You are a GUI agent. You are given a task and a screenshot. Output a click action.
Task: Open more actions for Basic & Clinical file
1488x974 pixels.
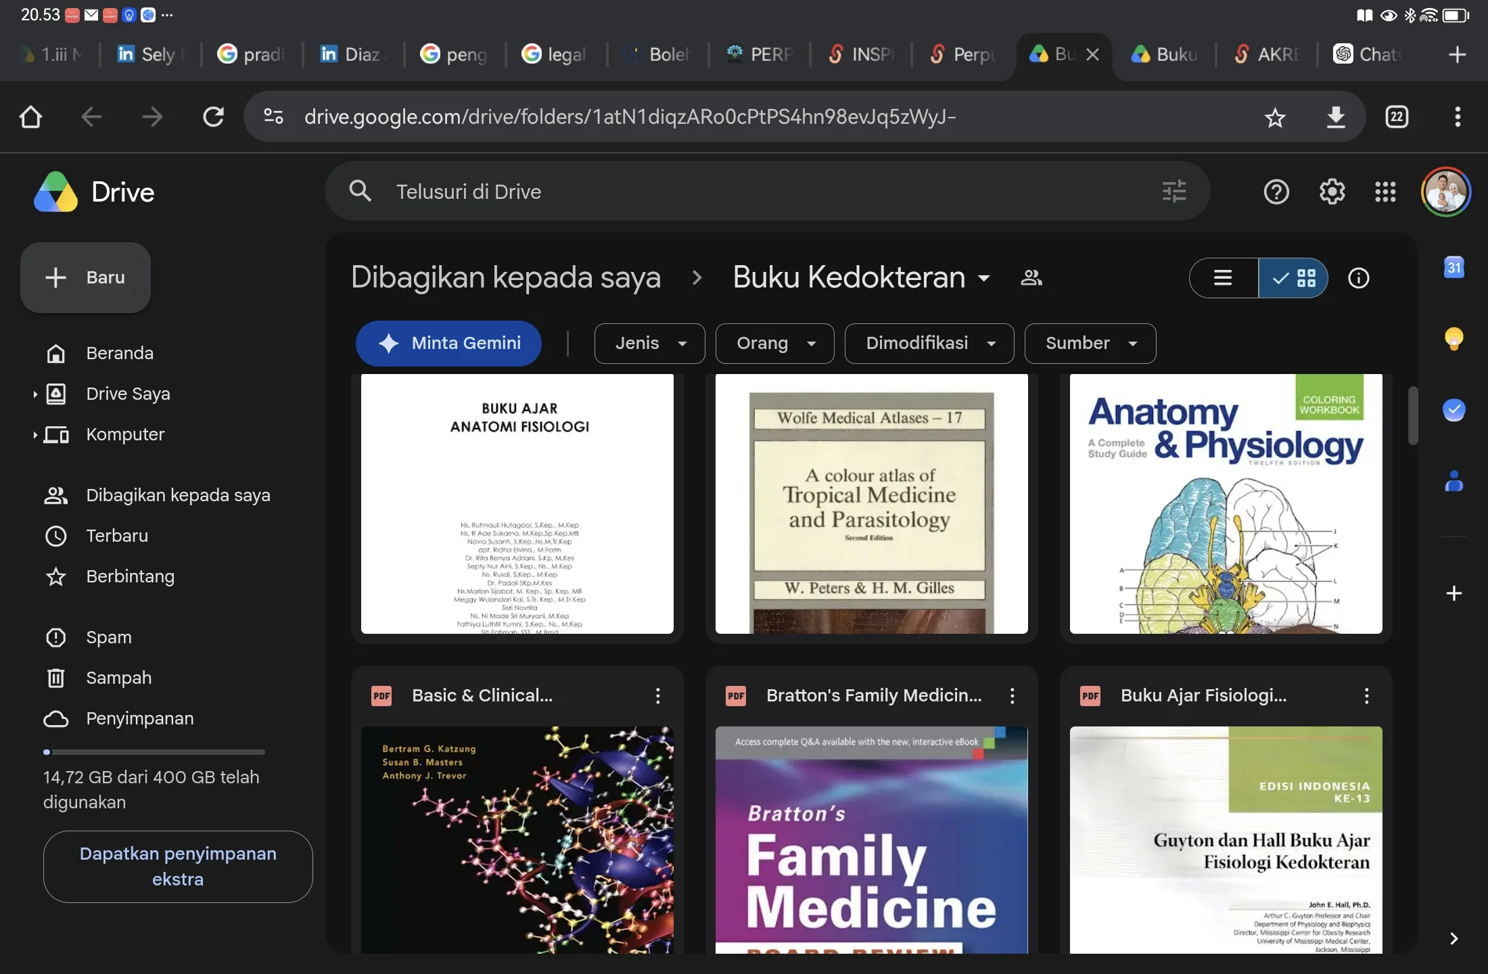pos(657,696)
